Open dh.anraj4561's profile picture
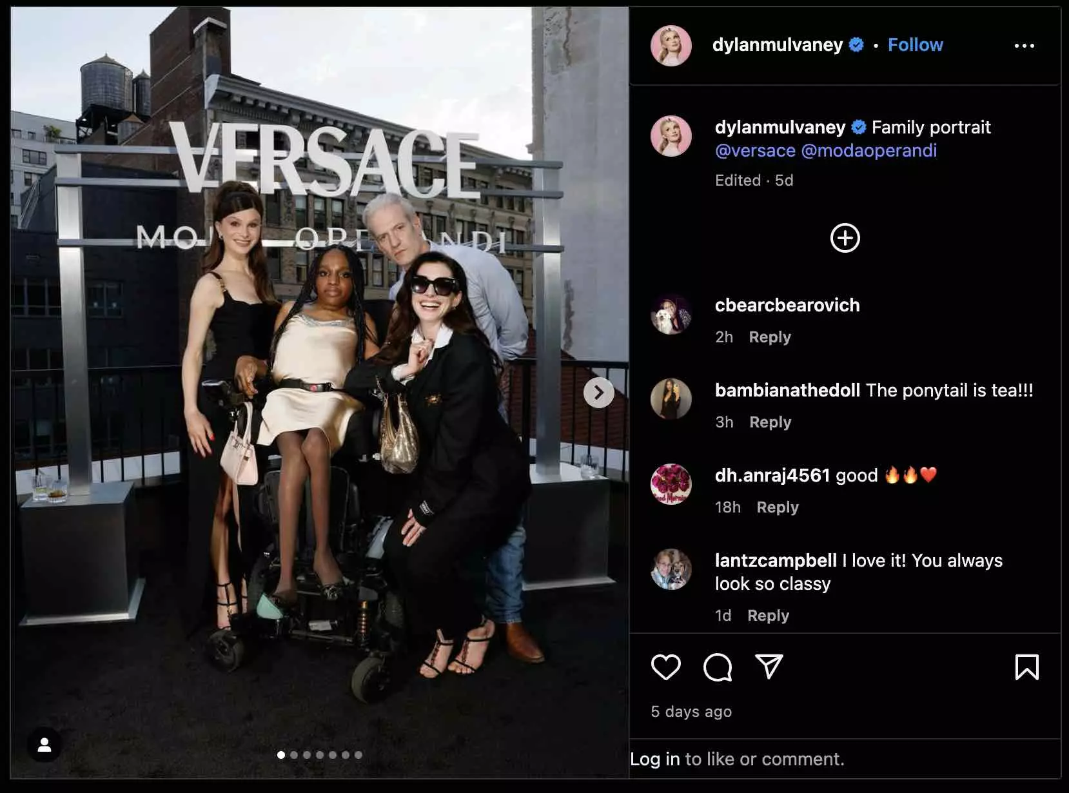Screen dimensions: 1069x793 [x=671, y=484]
